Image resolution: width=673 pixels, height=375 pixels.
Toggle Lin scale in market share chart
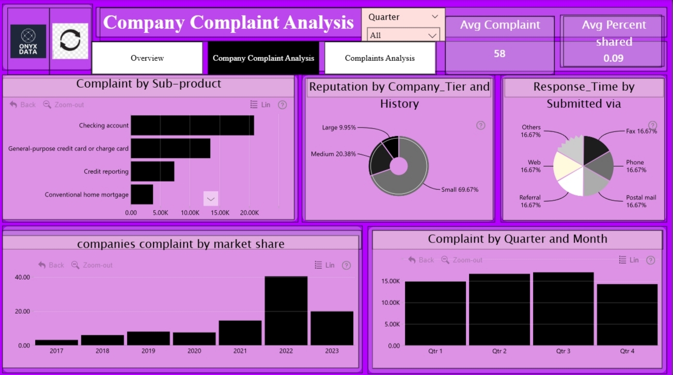coord(324,265)
